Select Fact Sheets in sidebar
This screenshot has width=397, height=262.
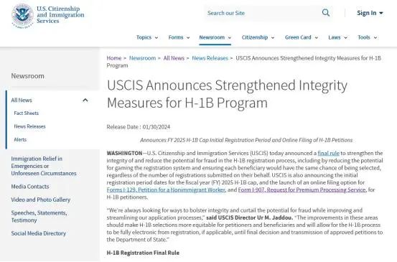click(x=27, y=113)
